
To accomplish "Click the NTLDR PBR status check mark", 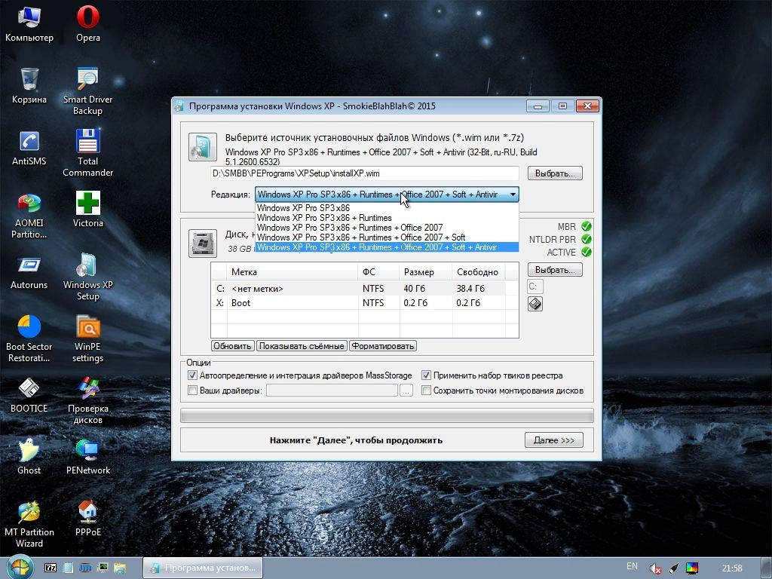I will pos(587,239).
